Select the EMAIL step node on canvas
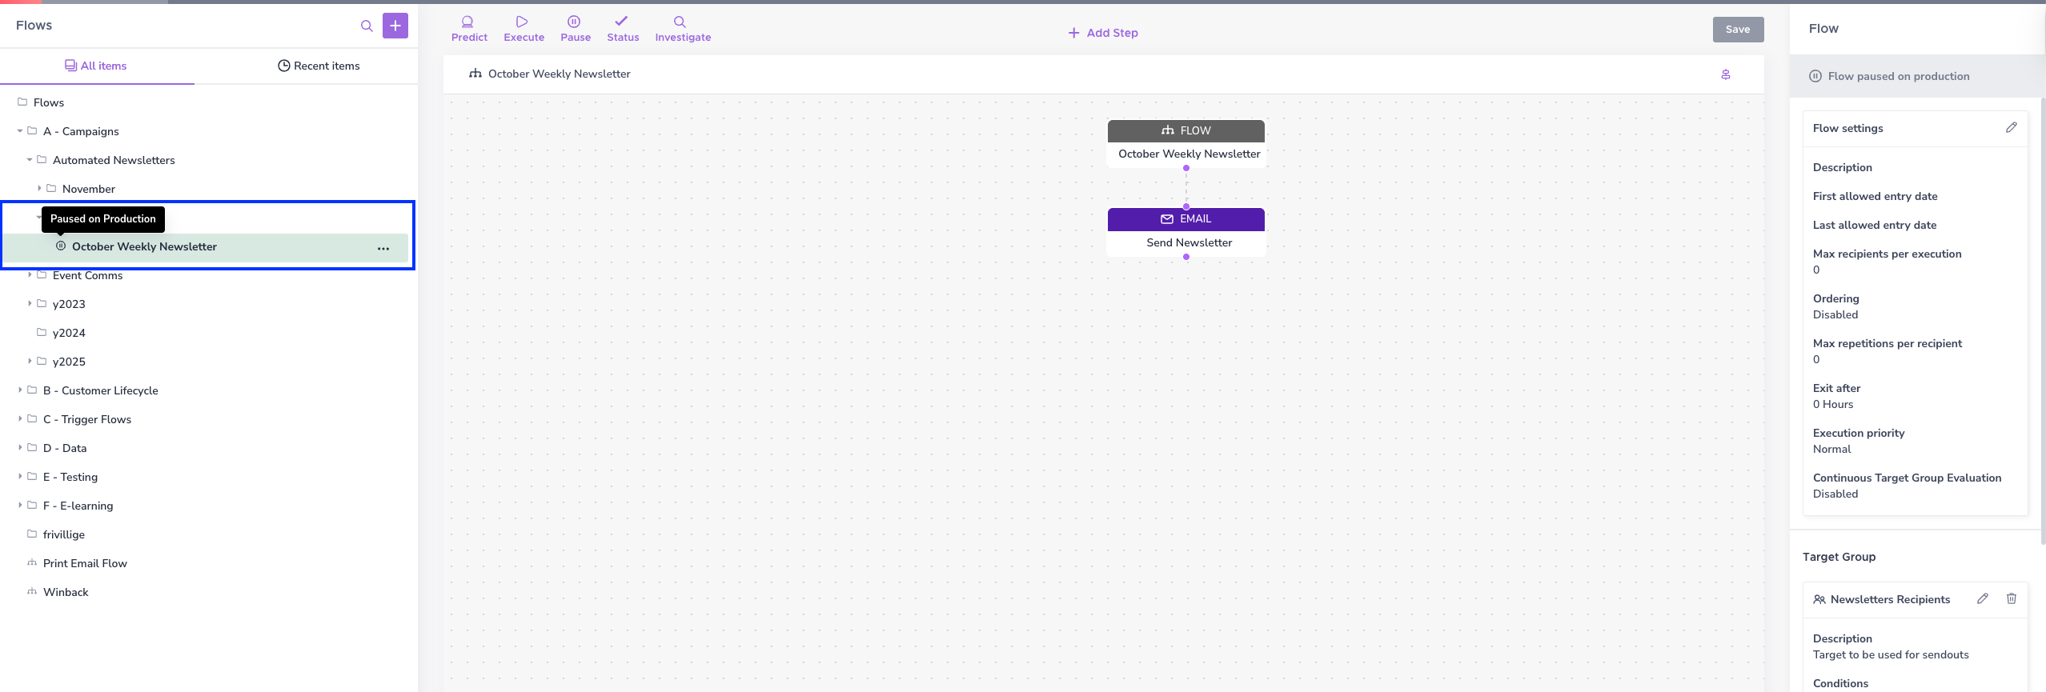 1186,219
